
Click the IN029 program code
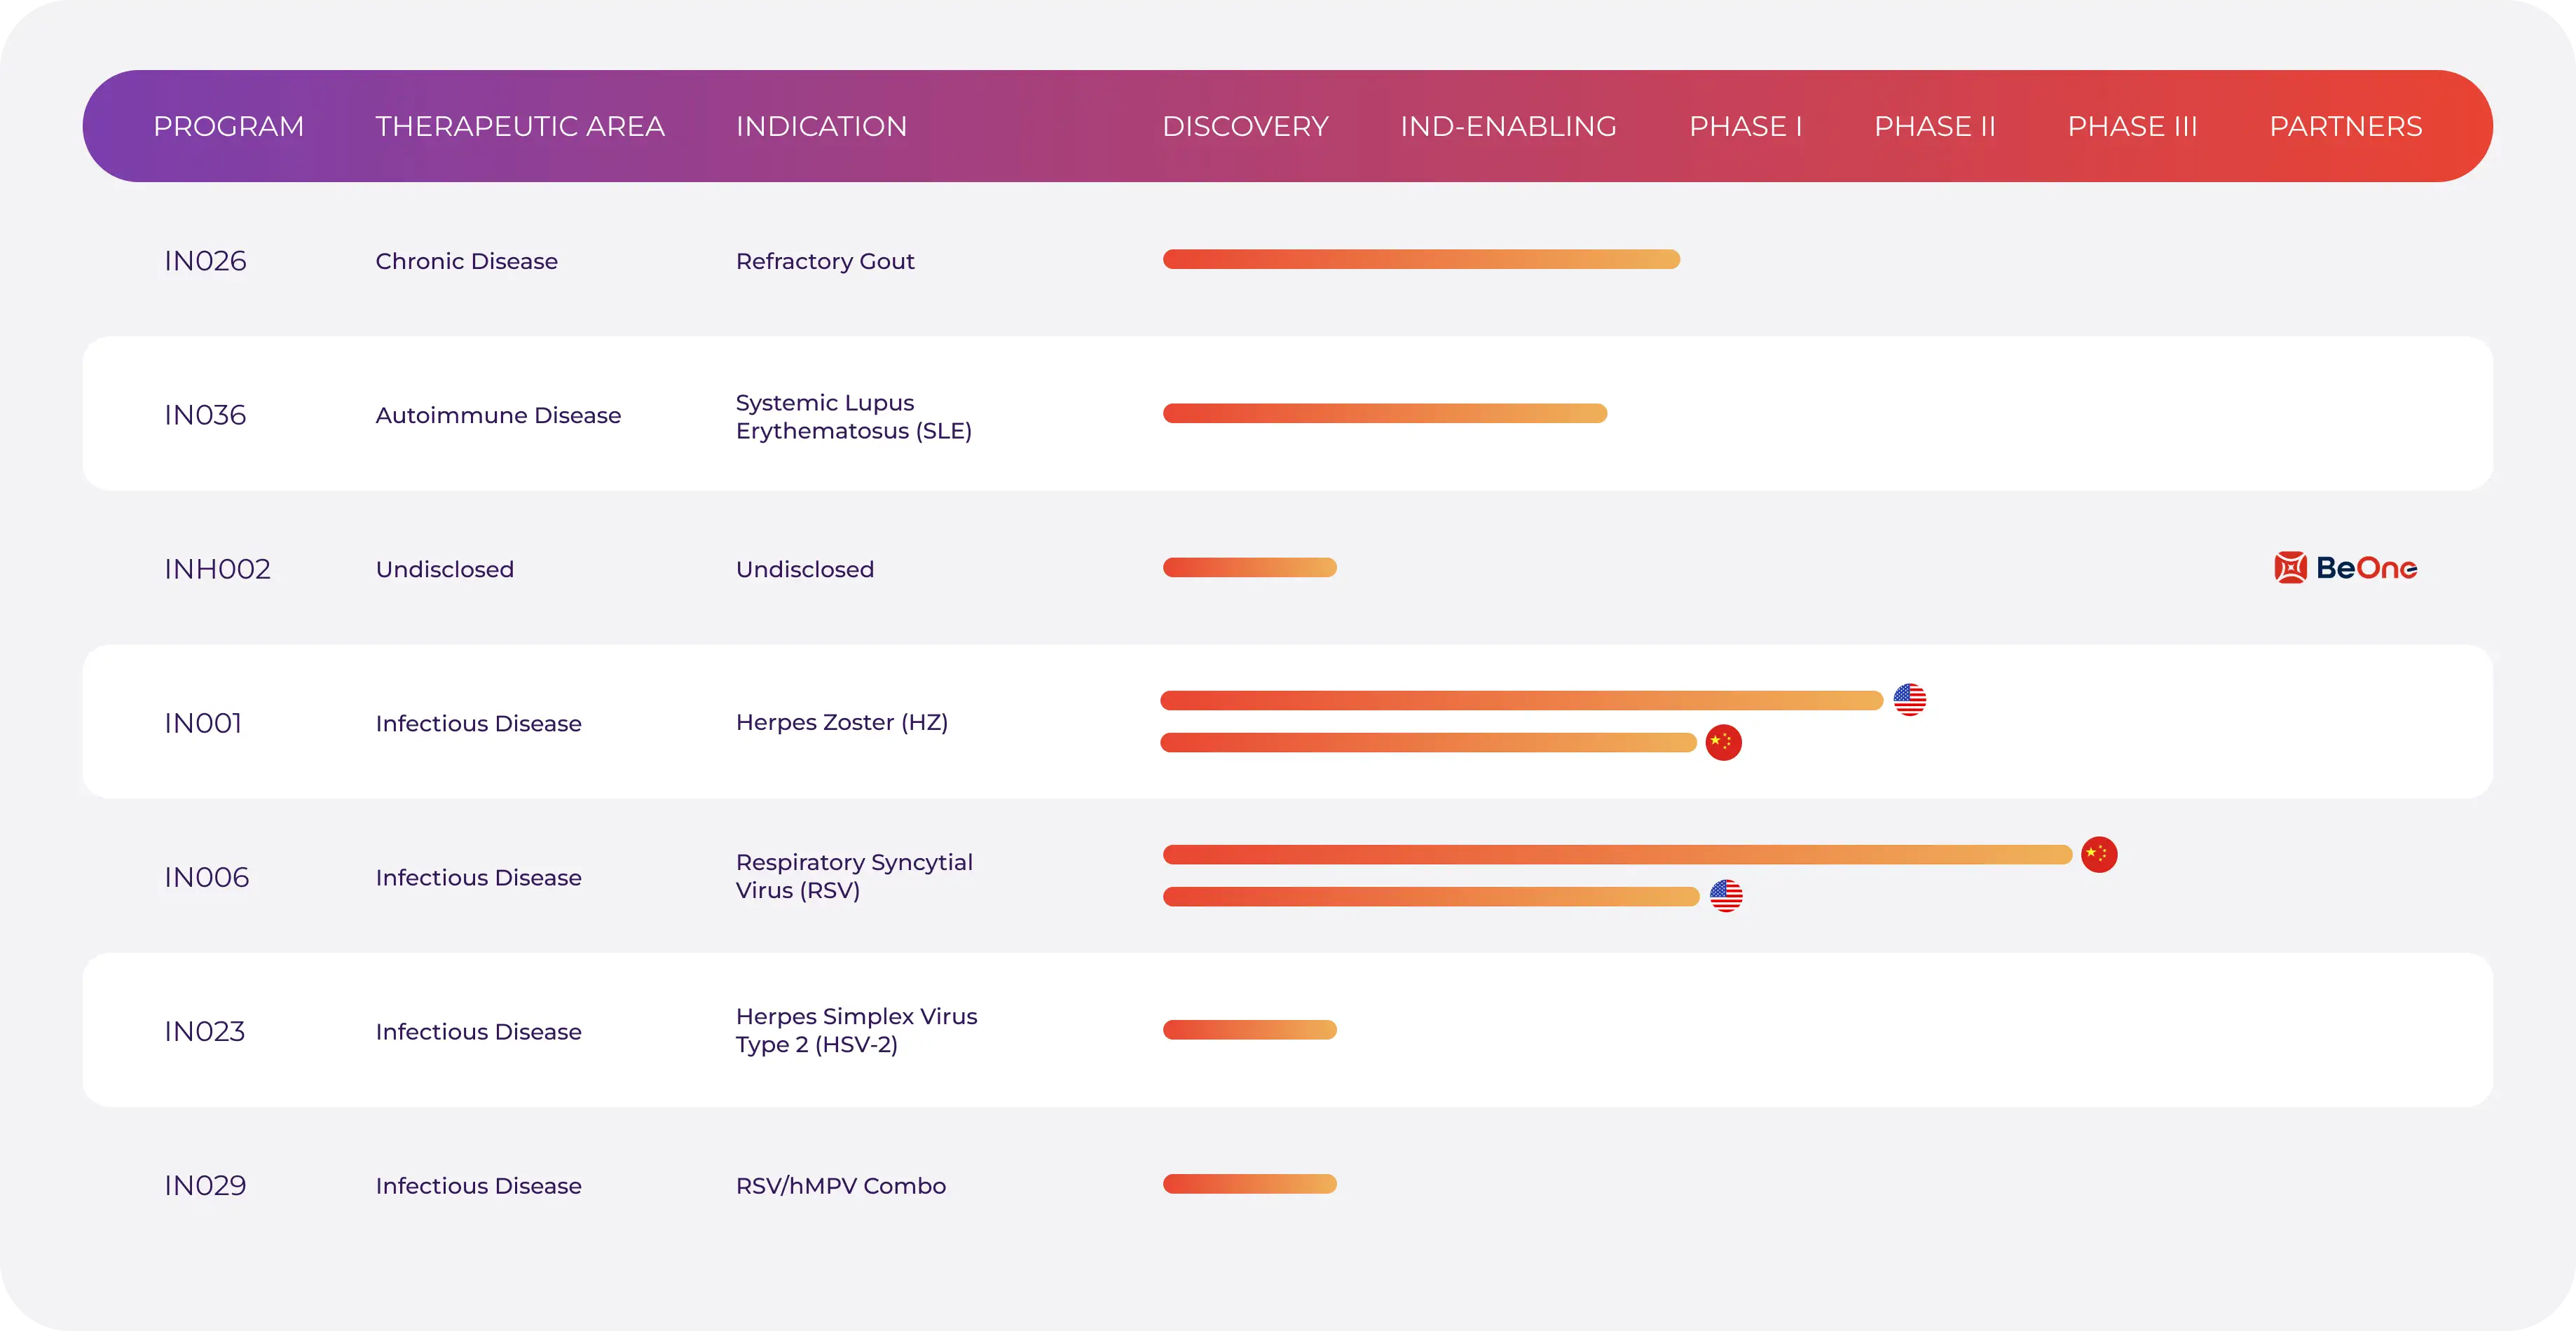[205, 1185]
